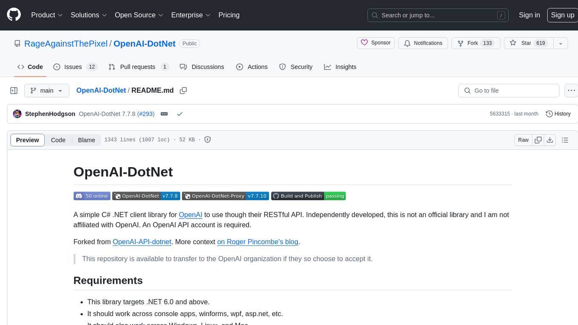
Task: Open the OpenAI-DotNet repository link in header
Action: 144,43
